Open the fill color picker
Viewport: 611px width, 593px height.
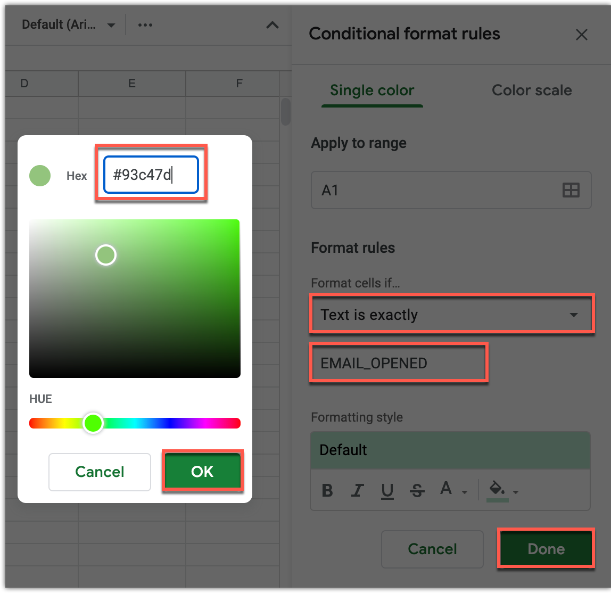(499, 490)
